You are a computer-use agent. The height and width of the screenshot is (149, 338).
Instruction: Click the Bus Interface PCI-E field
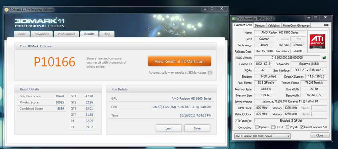pyautogui.click(x=309, y=70)
